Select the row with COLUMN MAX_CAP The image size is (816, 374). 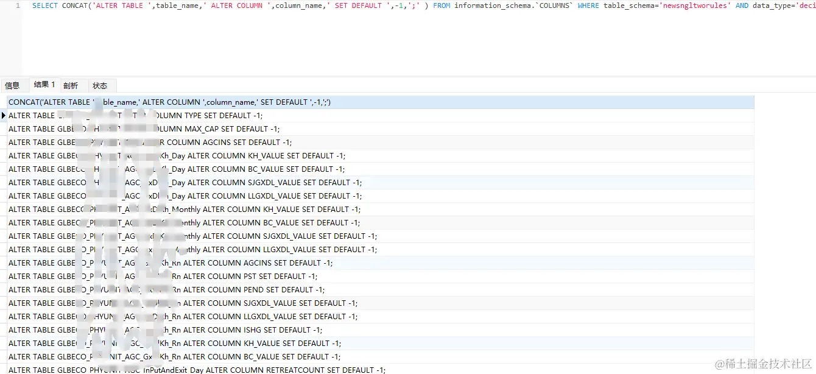(x=381, y=129)
